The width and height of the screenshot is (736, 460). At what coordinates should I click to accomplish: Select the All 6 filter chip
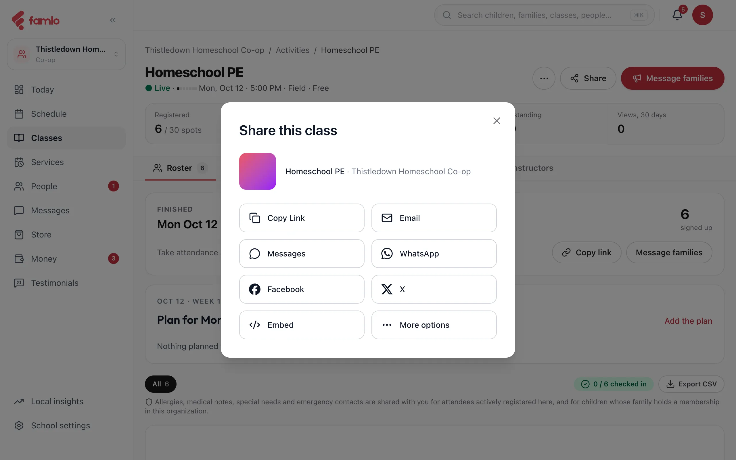(x=161, y=384)
